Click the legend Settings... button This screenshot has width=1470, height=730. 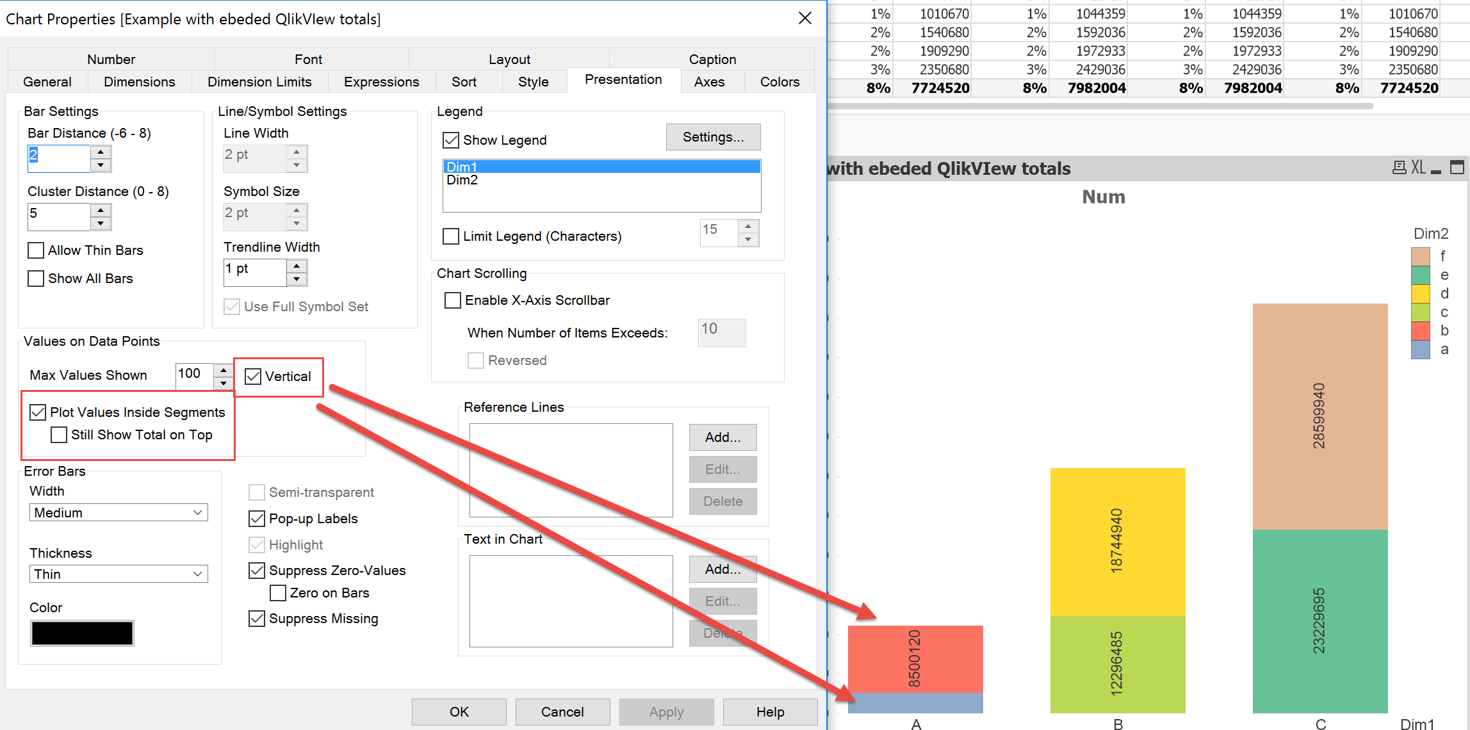point(713,137)
